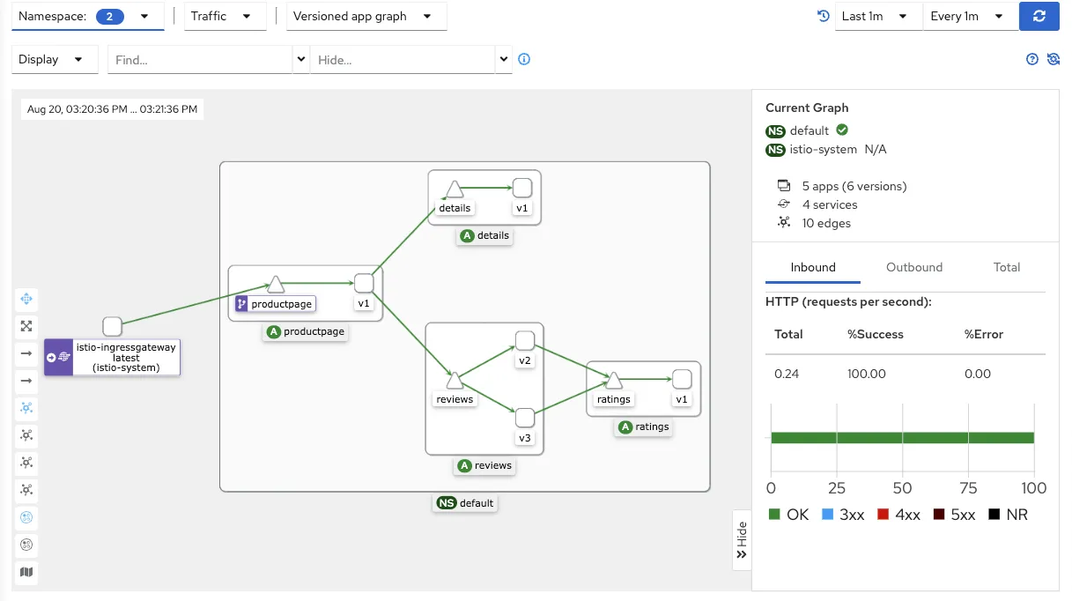This screenshot has width=1072, height=601.
Task: Click the 'A ratings' app box label
Action: point(644,427)
